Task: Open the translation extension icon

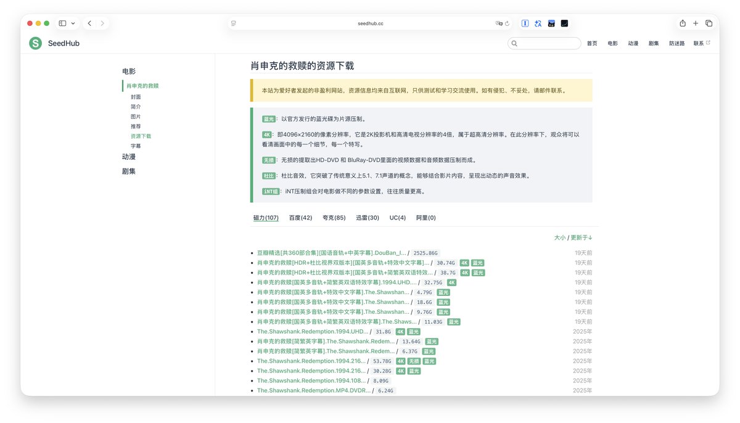Action: click(x=538, y=23)
